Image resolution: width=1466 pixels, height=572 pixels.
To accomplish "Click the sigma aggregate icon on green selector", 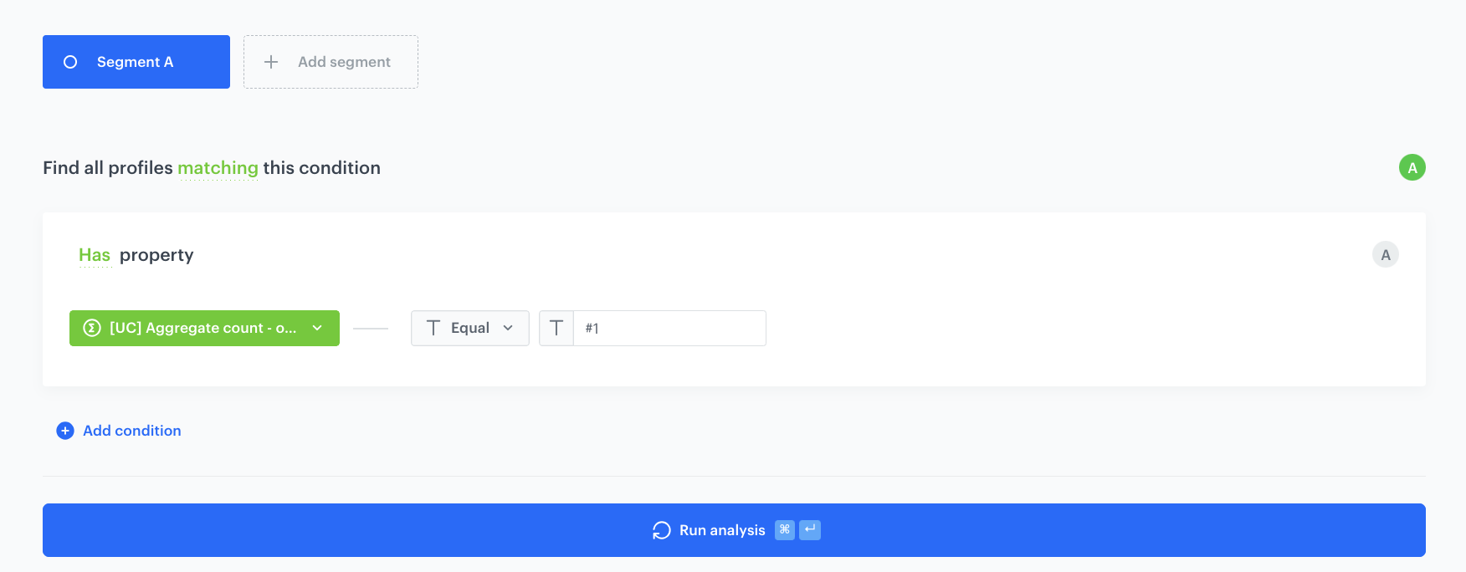I will (92, 329).
